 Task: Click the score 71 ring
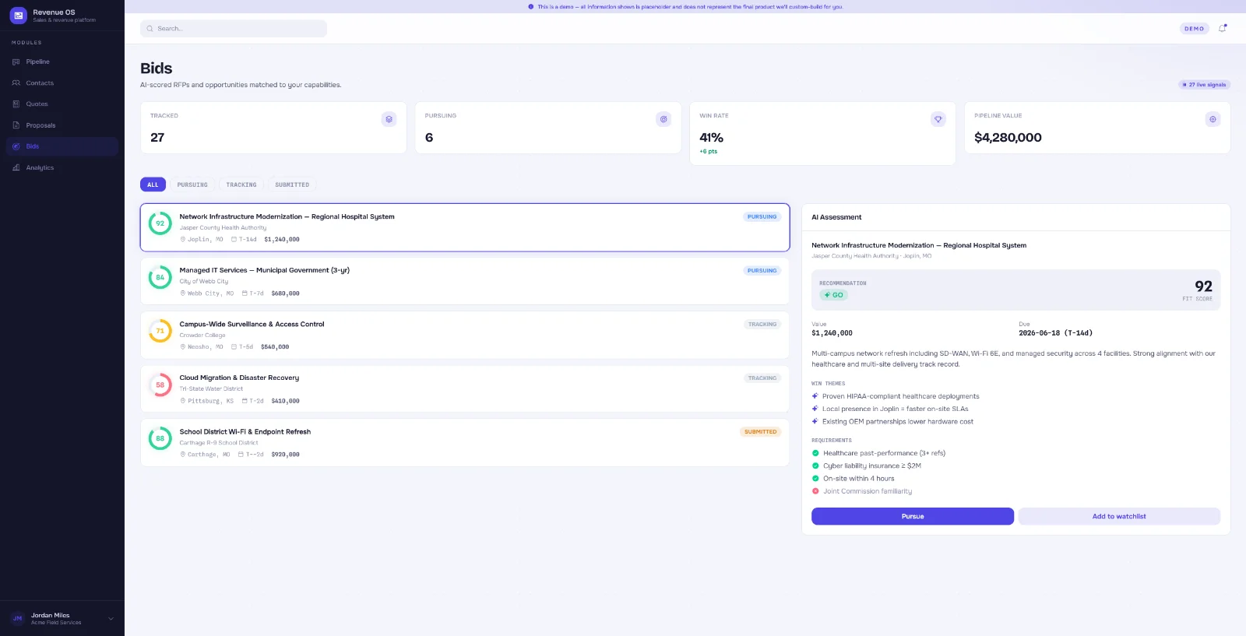160,331
